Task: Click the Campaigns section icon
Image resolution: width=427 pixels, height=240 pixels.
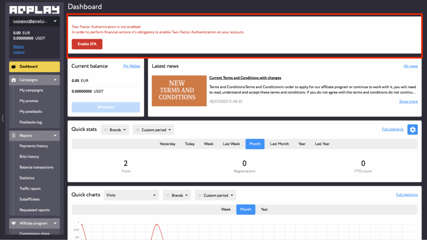Action: point(14,80)
